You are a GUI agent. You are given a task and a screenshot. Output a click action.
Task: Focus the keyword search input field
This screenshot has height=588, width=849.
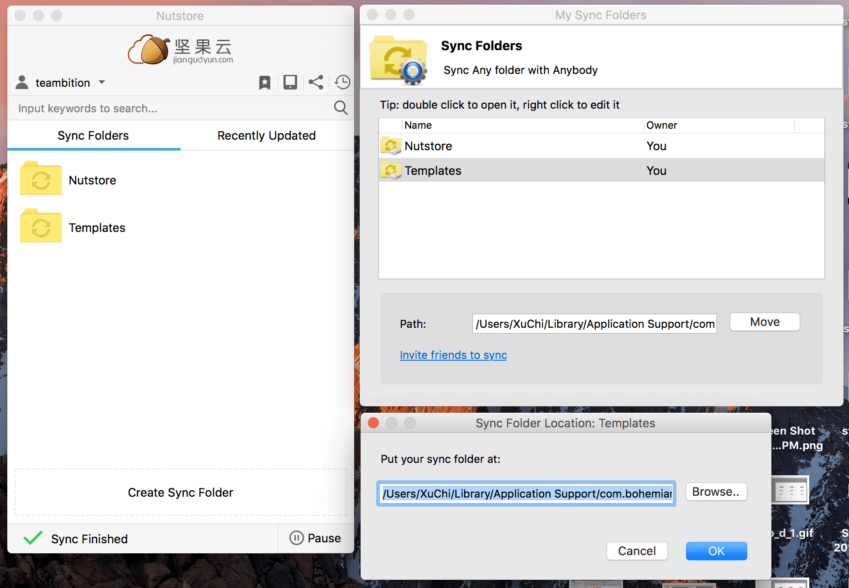pos(173,108)
